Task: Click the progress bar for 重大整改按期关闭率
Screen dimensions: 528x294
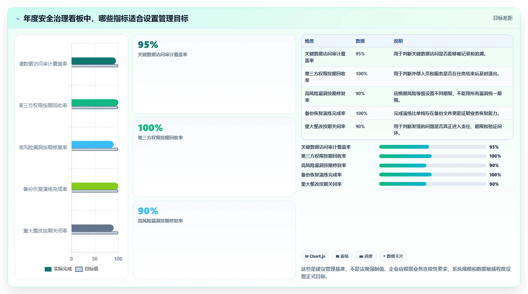Action: click(x=432, y=184)
